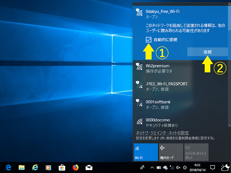
Task: Open the Action Center notification icon
Action: pos(213,167)
